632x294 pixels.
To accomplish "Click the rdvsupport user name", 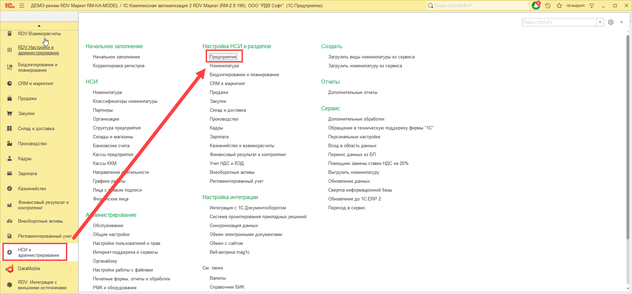I will pyautogui.click(x=575, y=5).
